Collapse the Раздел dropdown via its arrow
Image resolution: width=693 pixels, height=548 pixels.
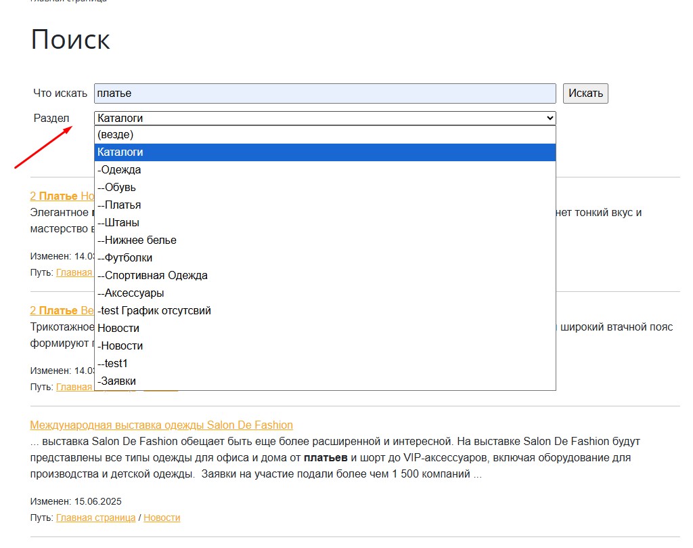coord(549,119)
